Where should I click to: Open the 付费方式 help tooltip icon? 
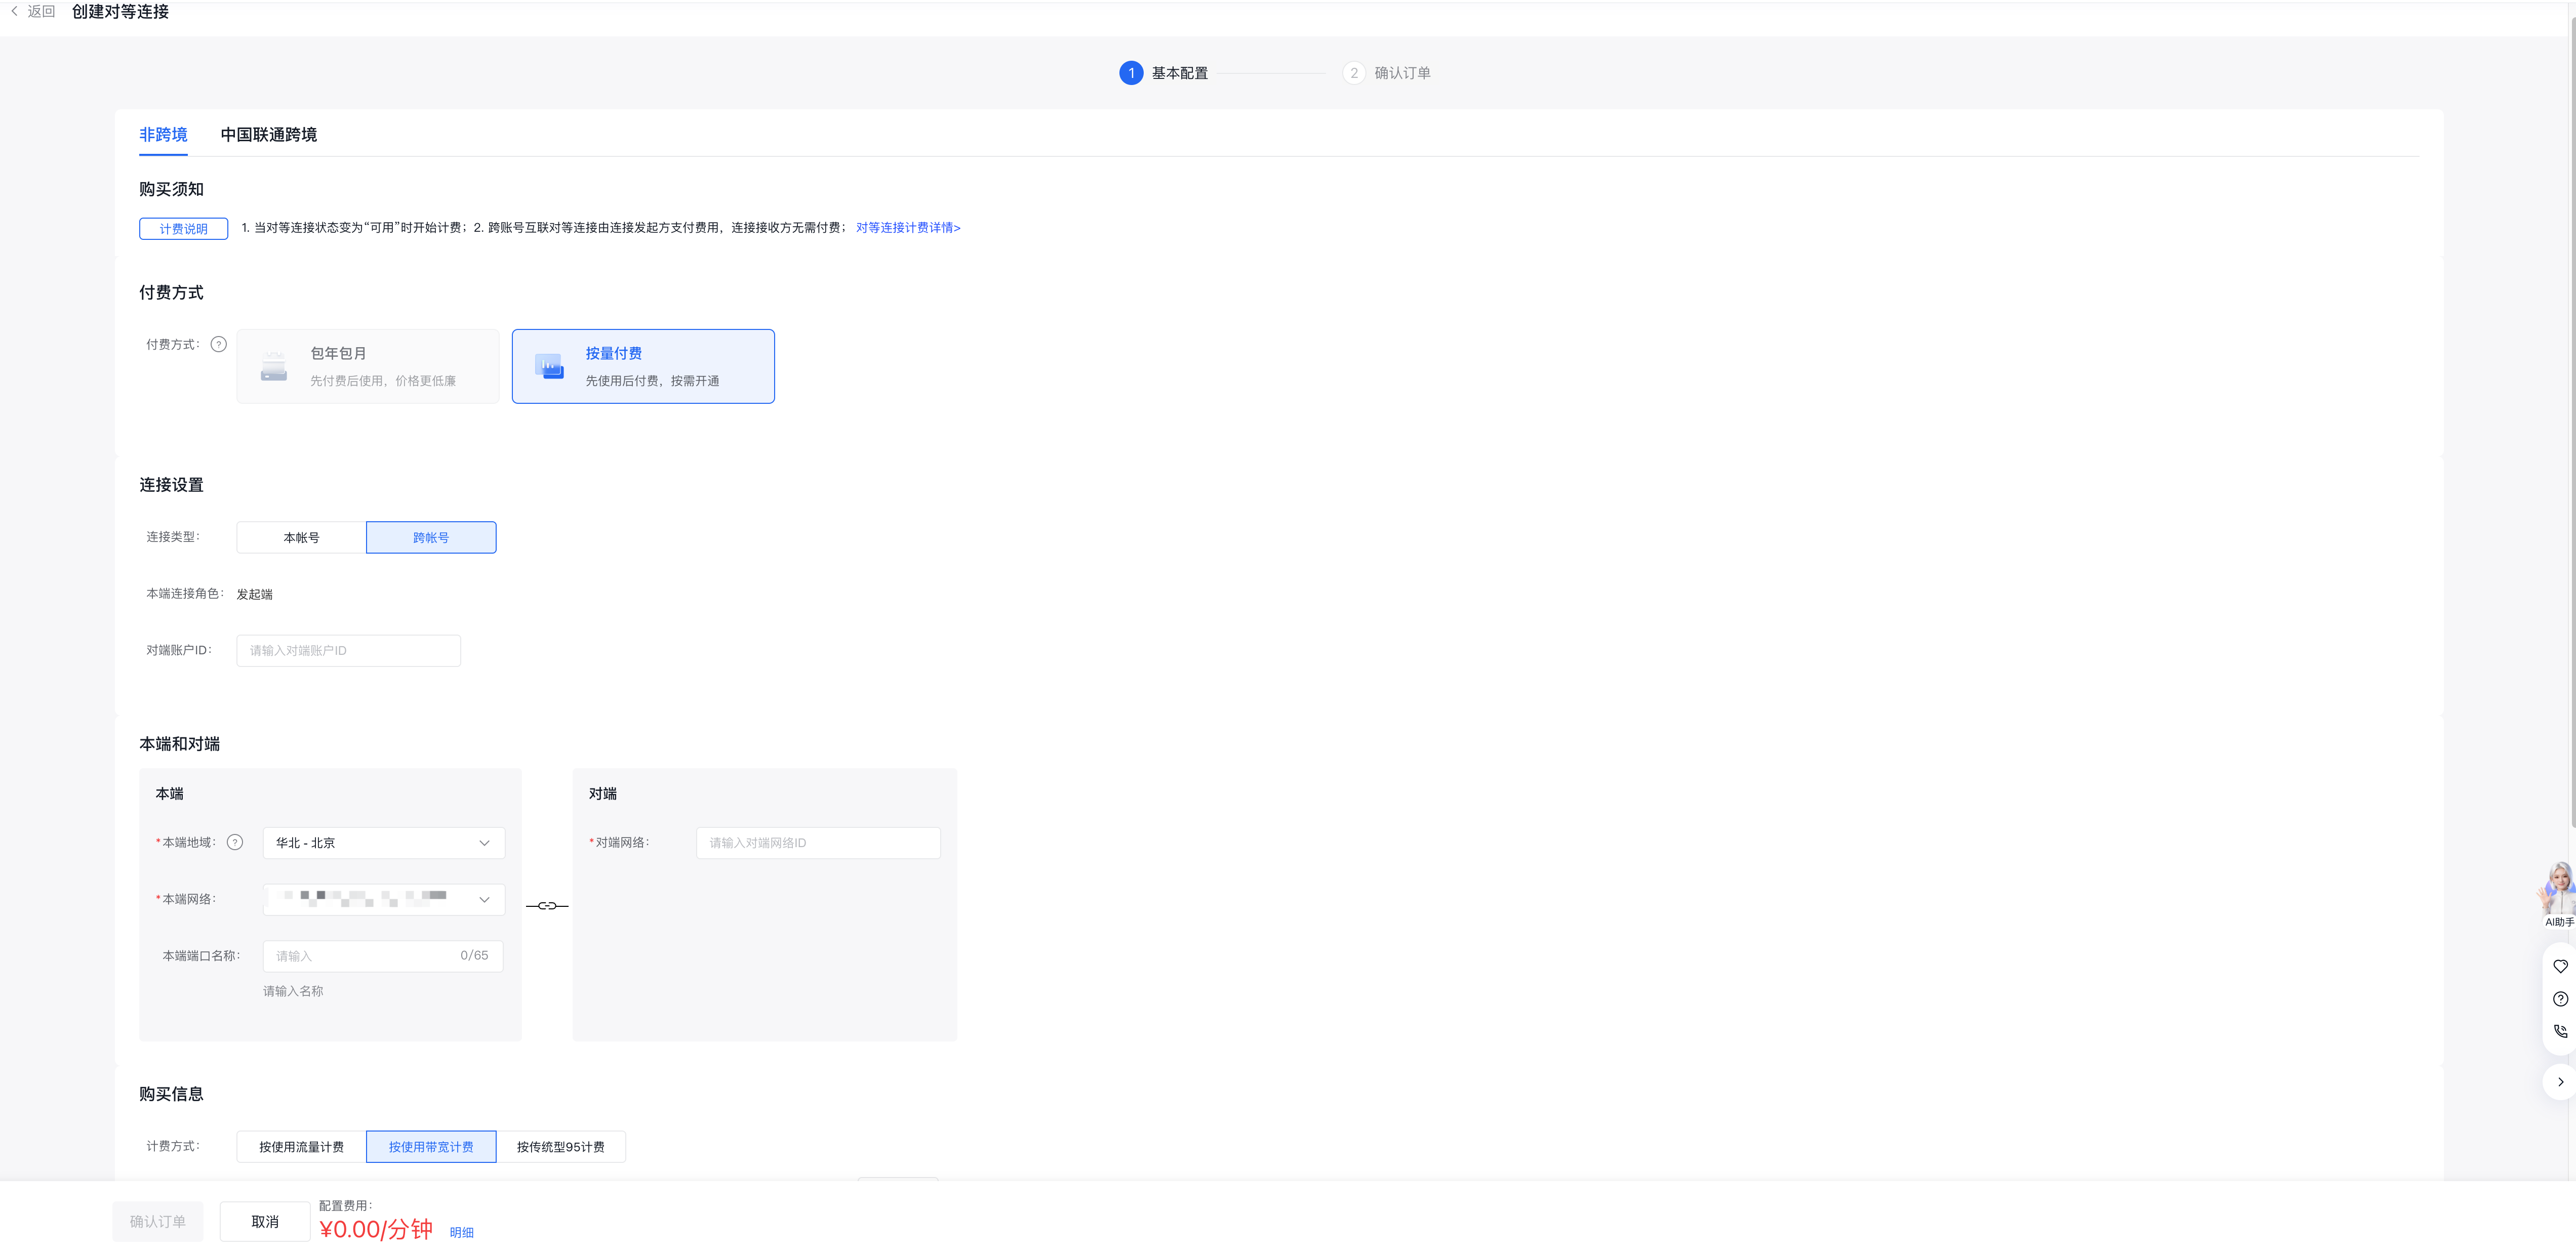[219, 345]
